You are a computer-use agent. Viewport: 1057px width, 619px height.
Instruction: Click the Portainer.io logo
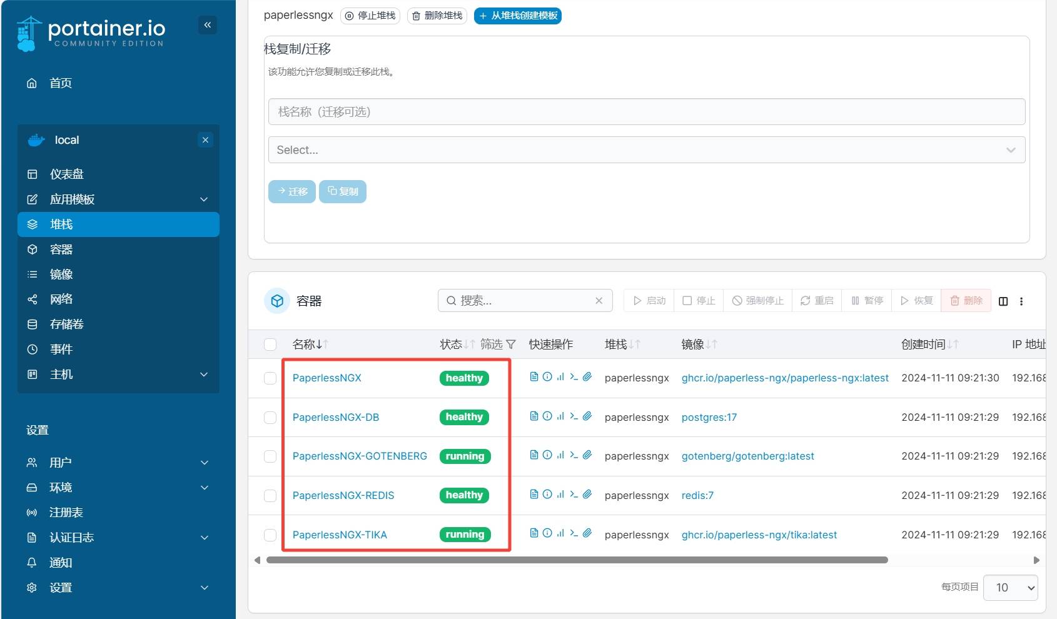pos(91,33)
